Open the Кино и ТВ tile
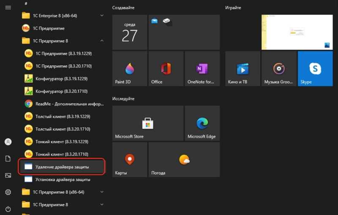Image resolution: width=338 pixels, height=215 pixels. pyautogui.click(x=243, y=69)
